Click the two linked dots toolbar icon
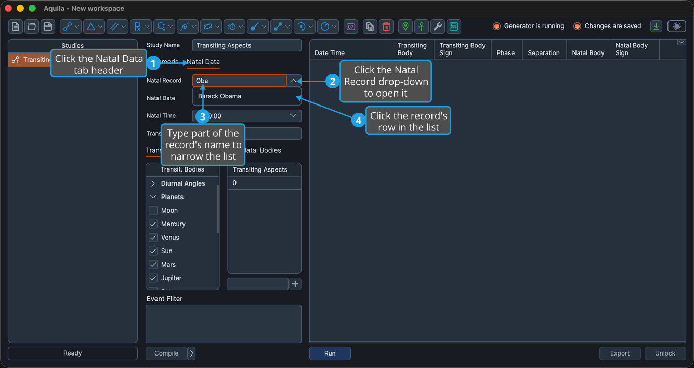Screen dimensions: 694x368 point(281,27)
